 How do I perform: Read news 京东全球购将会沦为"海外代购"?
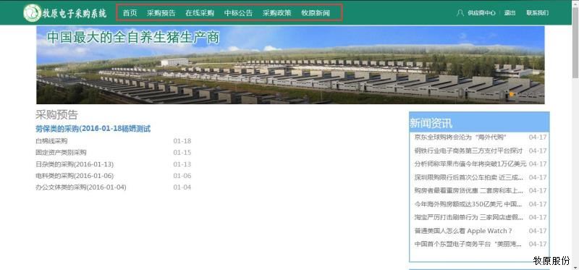460,138
